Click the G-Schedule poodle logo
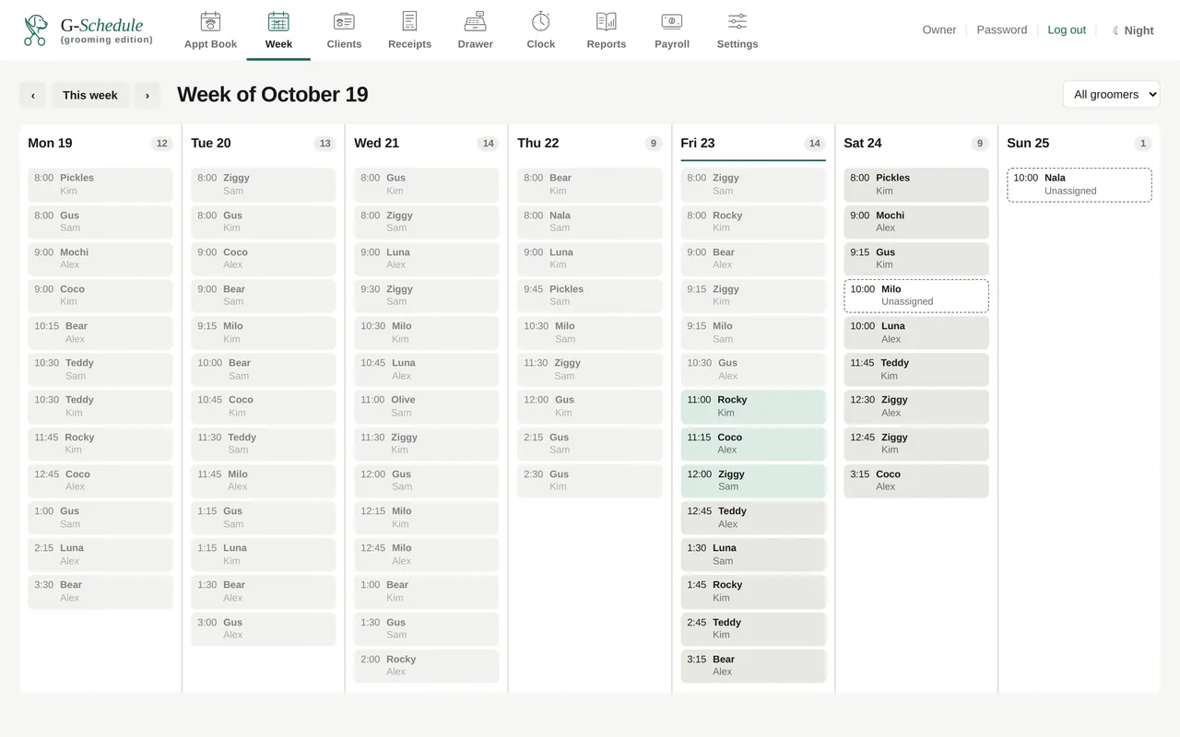The width and height of the screenshot is (1180, 737). (36, 30)
